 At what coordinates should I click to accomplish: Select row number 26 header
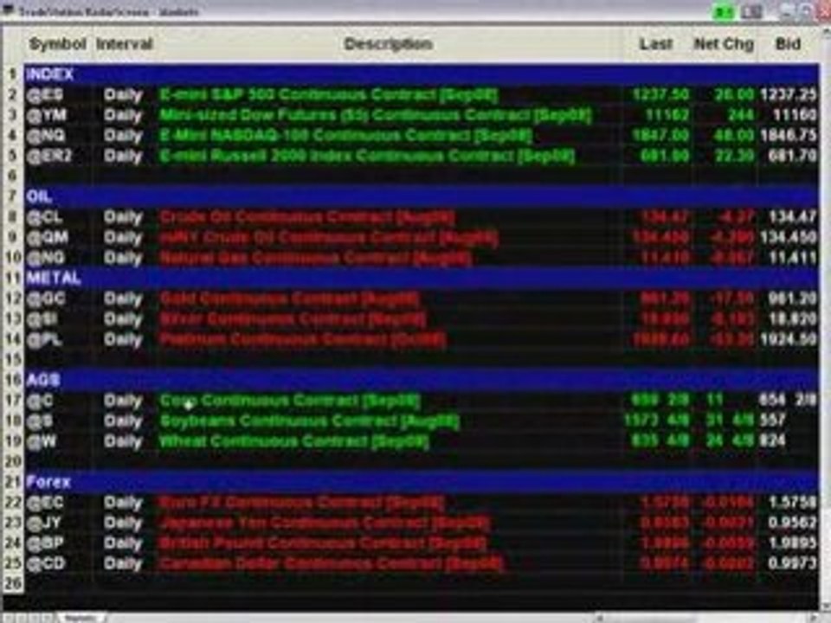click(12, 583)
